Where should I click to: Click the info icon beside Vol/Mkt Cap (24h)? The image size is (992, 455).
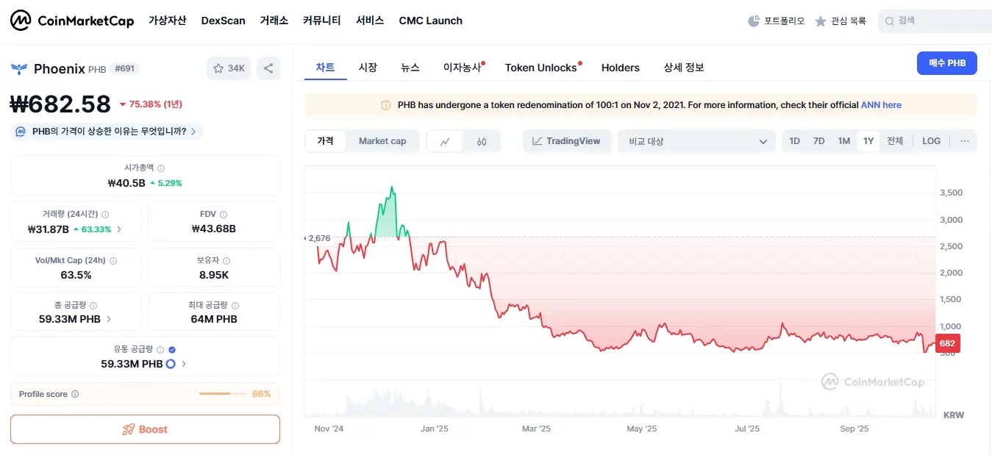[x=113, y=261]
